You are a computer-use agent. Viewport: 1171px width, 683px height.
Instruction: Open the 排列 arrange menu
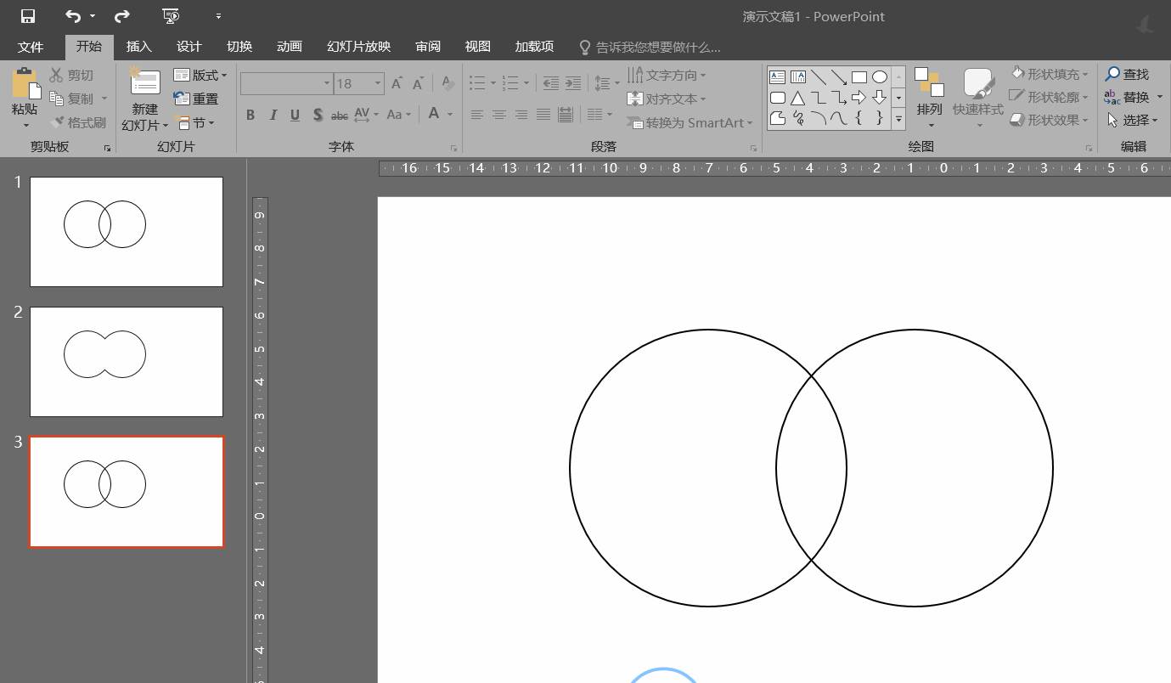(x=930, y=99)
